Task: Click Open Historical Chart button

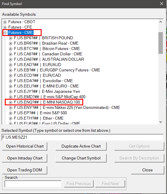Action: [x=25, y=146]
